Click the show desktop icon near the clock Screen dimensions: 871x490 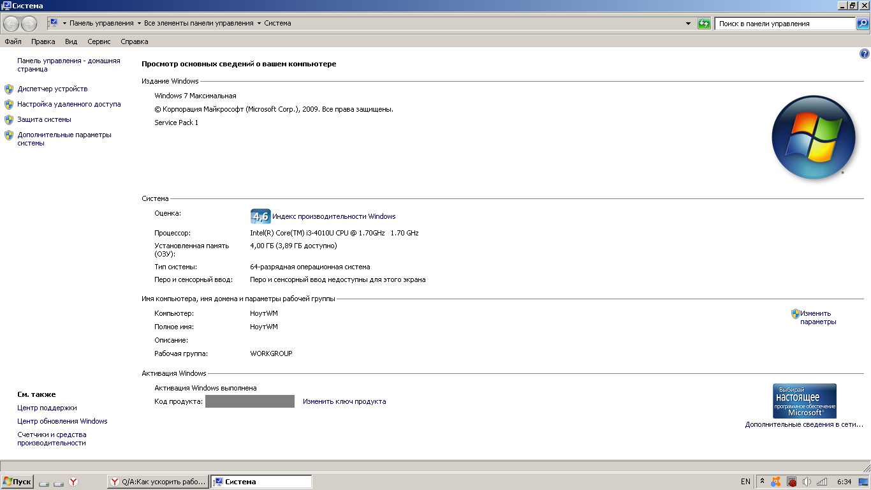click(x=863, y=482)
